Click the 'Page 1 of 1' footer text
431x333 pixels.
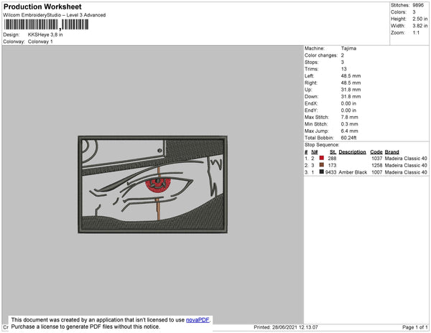click(414, 327)
